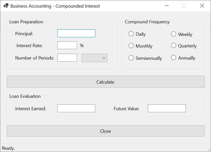Pick the Semiannually radio button
Image resolution: width=211 pixels, height=152 pixels.
(145, 58)
